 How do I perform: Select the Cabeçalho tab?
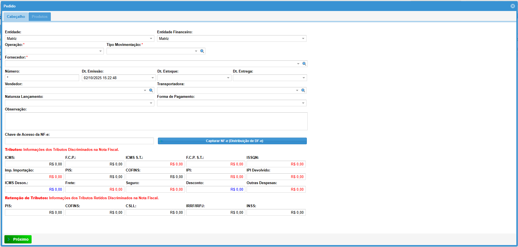pos(16,17)
